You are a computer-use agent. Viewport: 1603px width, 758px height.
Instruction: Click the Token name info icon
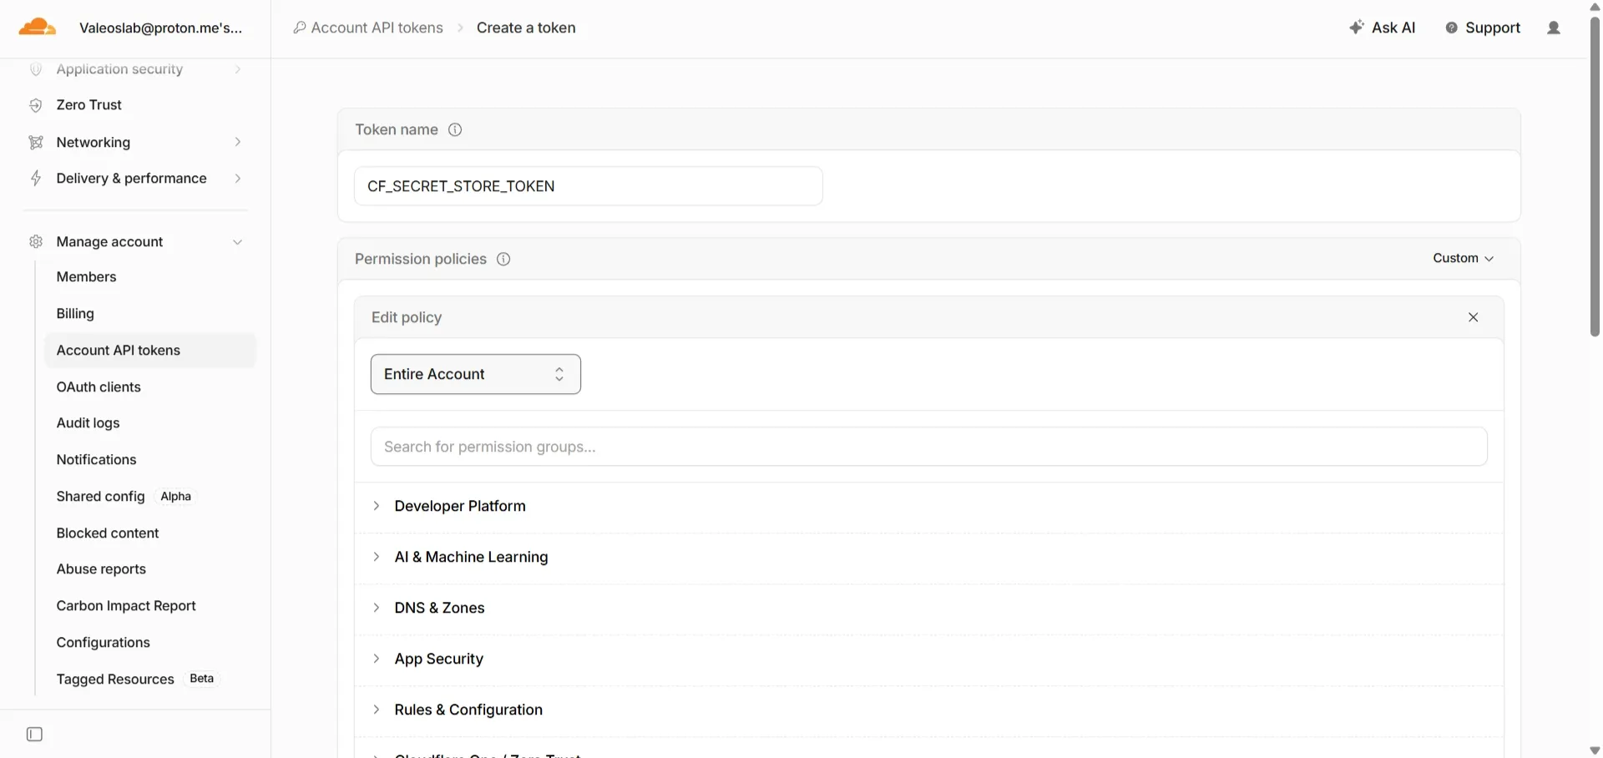[x=455, y=129]
